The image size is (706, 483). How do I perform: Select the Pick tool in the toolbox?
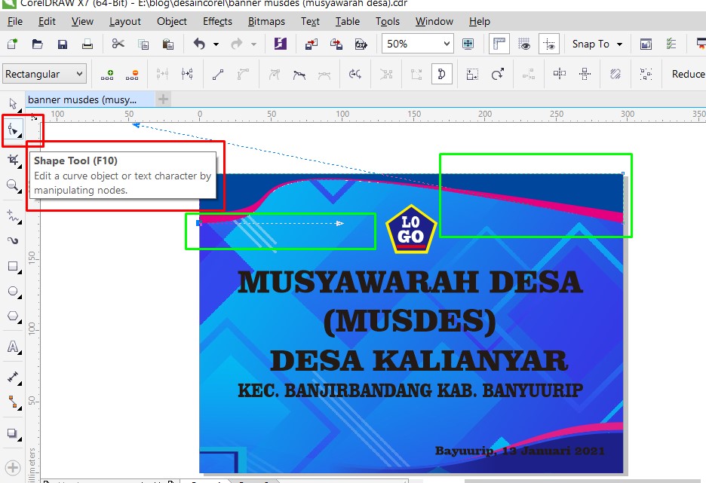click(x=11, y=102)
